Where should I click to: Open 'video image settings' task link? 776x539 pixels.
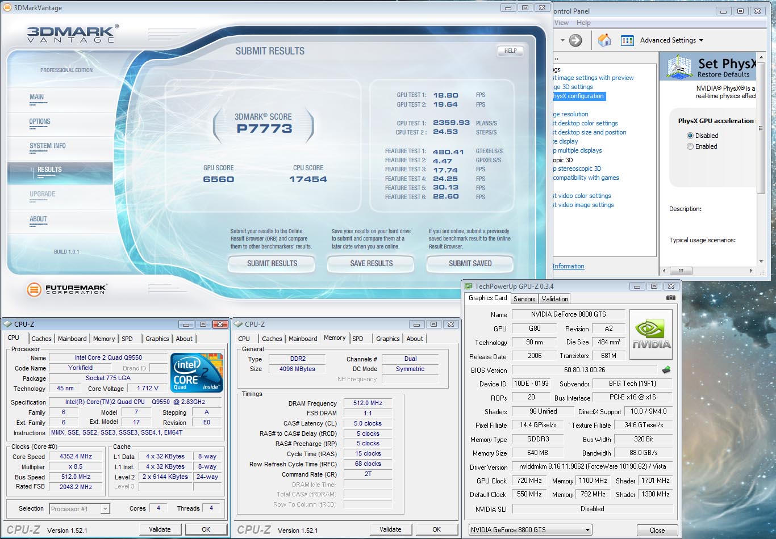pyautogui.click(x=584, y=205)
